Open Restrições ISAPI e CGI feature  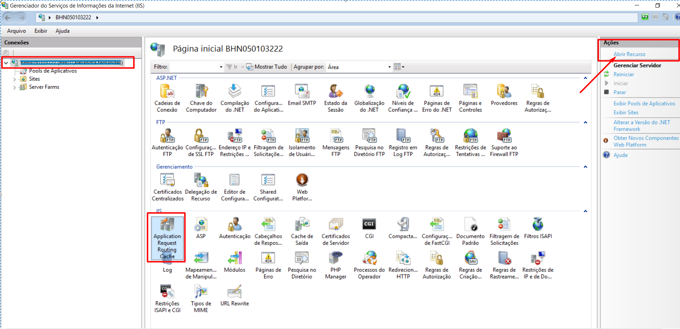pos(167,299)
